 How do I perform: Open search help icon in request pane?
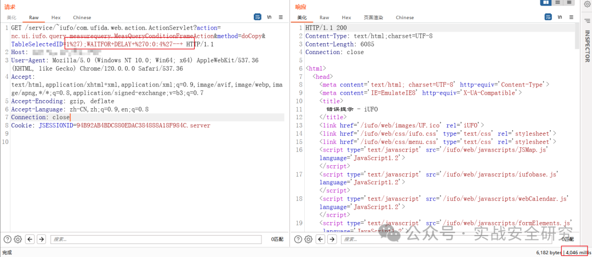7,239
